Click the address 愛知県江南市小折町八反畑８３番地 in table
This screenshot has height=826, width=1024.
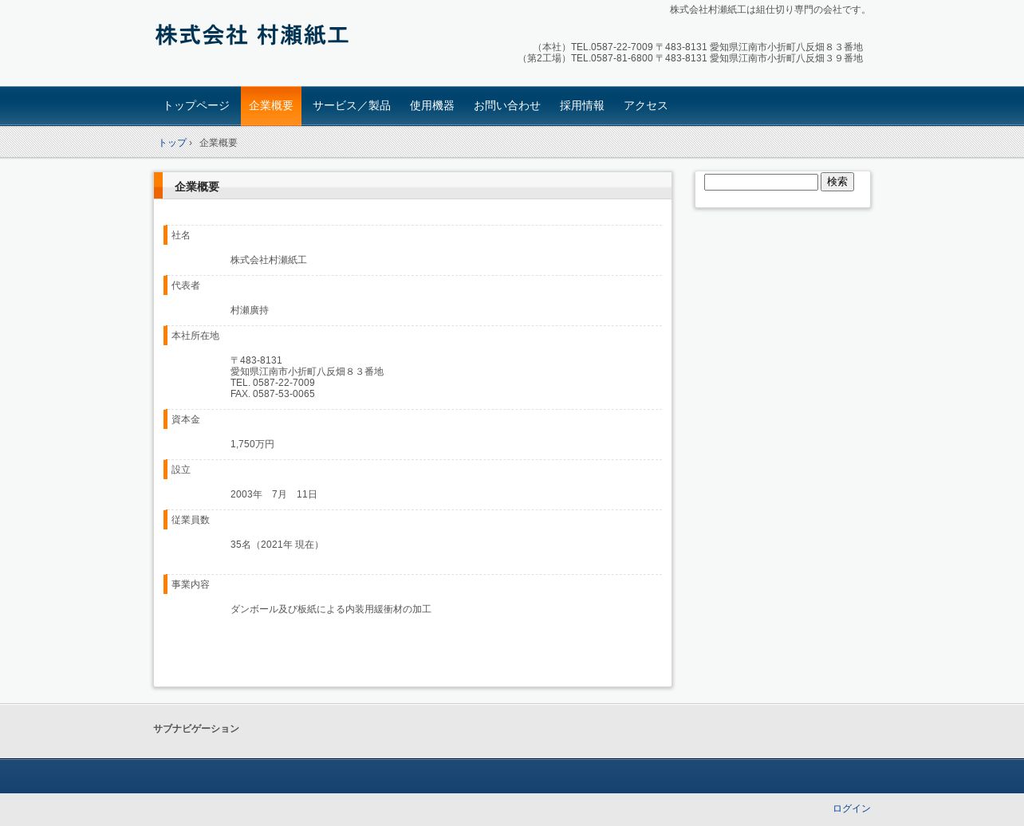click(x=307, y=372)
